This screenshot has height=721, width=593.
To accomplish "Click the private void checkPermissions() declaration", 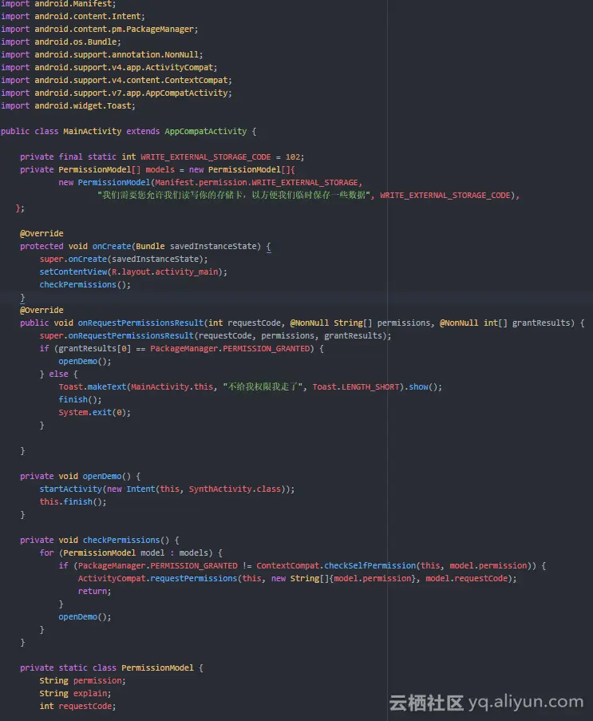I will [99, 541].
